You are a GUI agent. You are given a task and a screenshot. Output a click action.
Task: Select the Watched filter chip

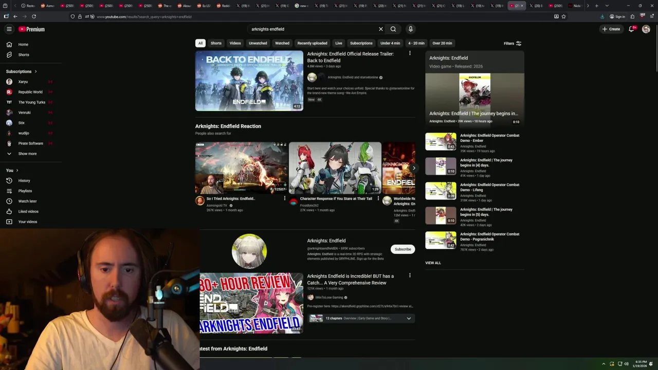pyautogui.click(x=282, y=43)
